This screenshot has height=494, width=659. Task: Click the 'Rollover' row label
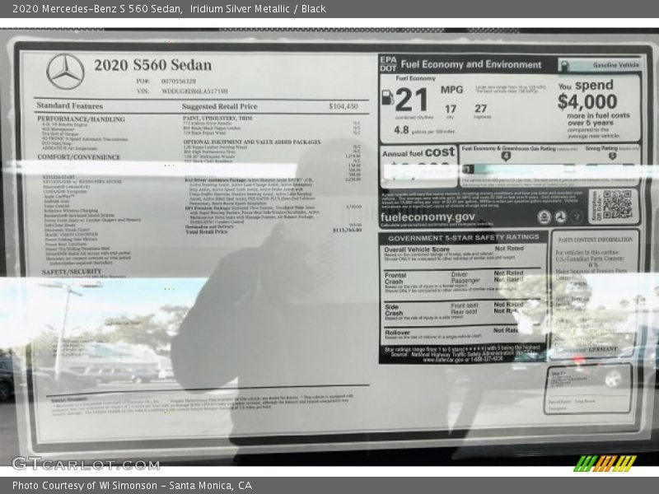397,333
